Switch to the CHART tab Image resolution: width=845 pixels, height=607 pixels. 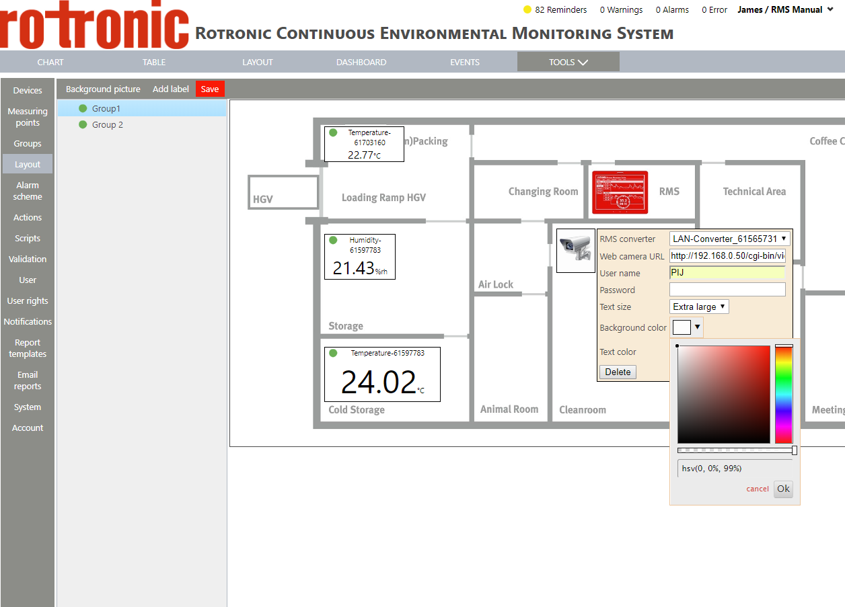[x=50, y=62]
